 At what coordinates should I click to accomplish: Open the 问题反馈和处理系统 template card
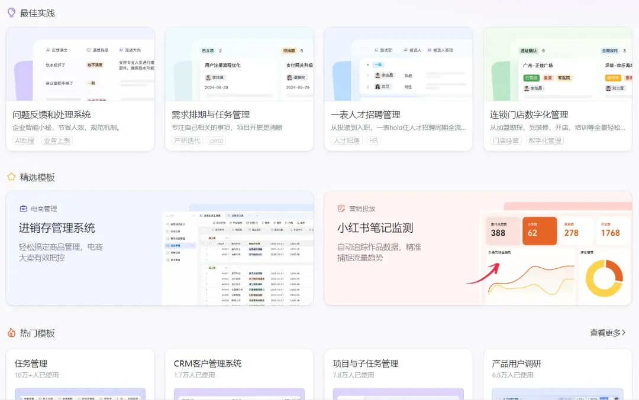[x=80, y=89]
